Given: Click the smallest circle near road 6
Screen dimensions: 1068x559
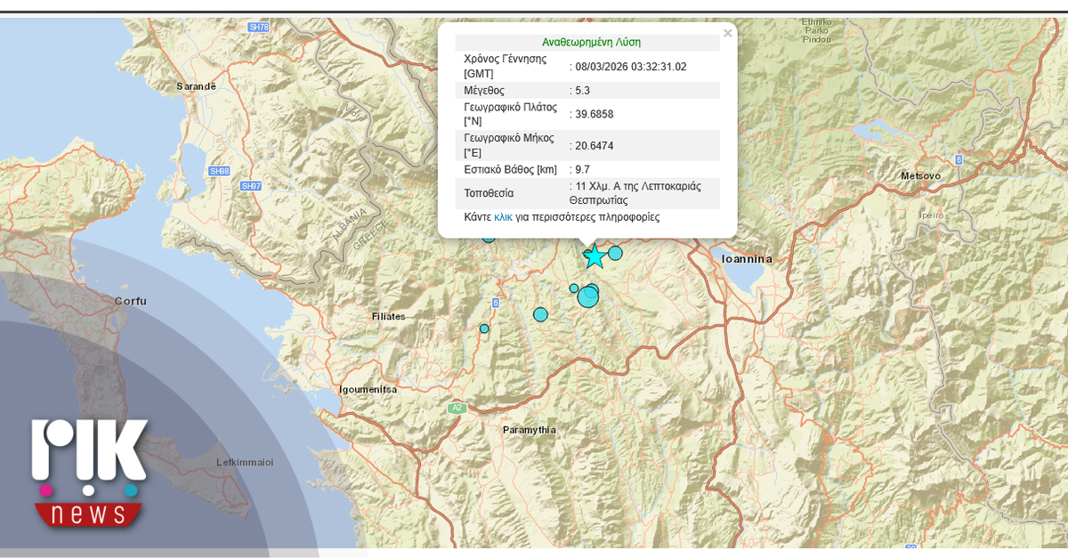Looking at the screenshot, I should click(484, 328).
